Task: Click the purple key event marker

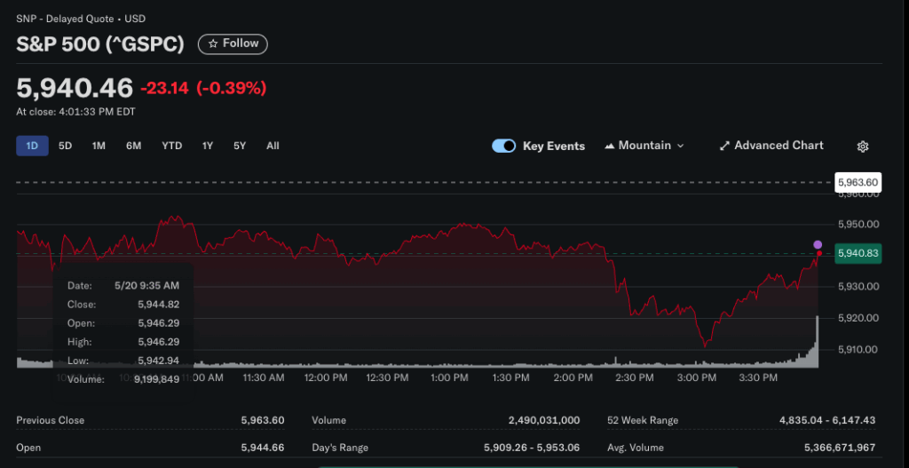Action: [818, 245]
